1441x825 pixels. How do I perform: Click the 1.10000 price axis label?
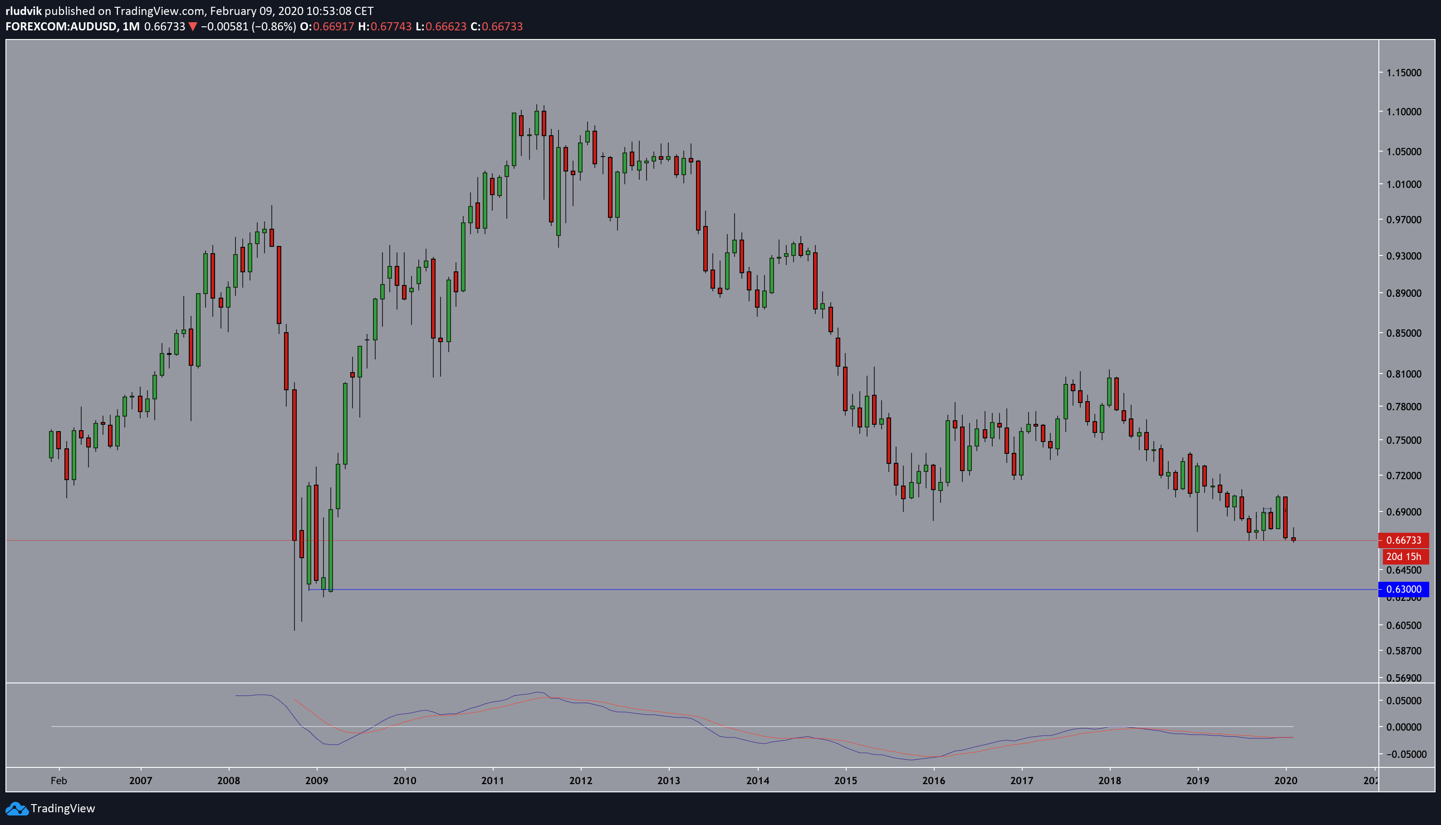tap(1404, 112)
